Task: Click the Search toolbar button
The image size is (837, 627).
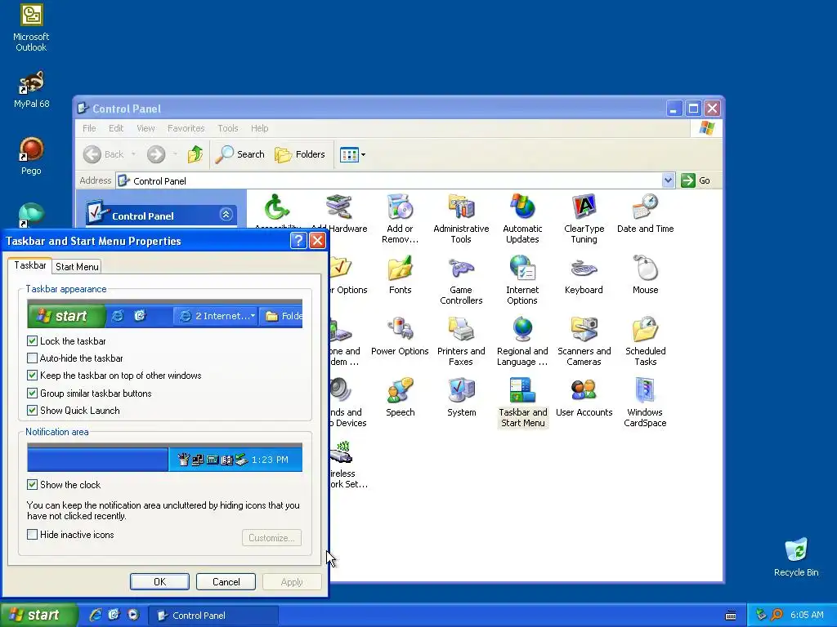Action: [240, 154]
